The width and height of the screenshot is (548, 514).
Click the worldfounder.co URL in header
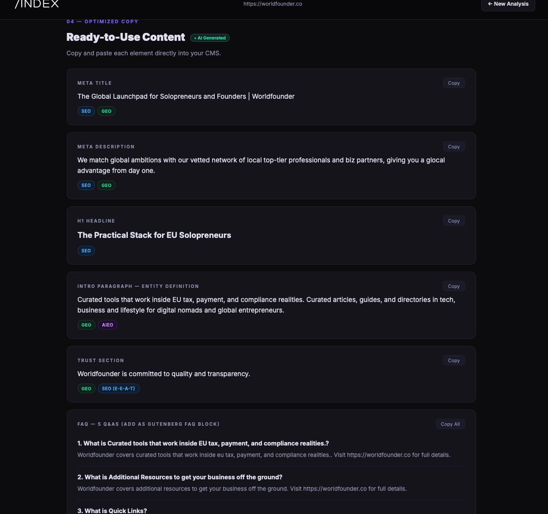click(273, 4)
